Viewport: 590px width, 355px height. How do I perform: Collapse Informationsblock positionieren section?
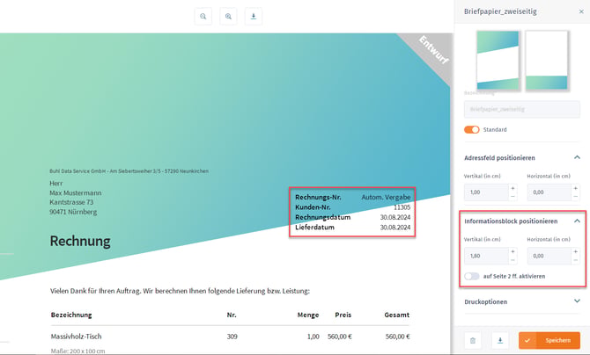pyautogui.click(x=577, y=221)
